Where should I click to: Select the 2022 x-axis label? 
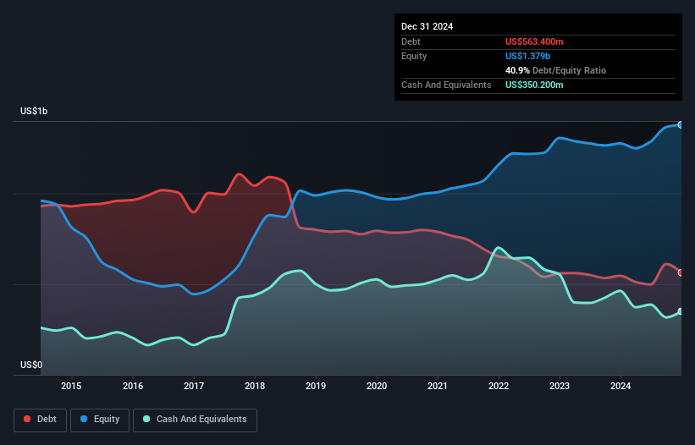coord(499,386)
